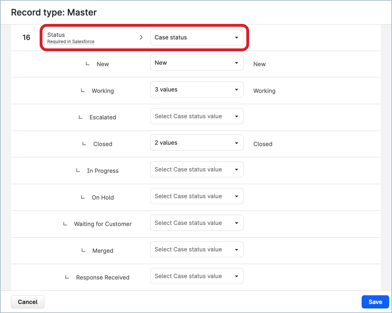Click the Save button
The height and width of the screenshot is (313, 392).
(375, 302)
